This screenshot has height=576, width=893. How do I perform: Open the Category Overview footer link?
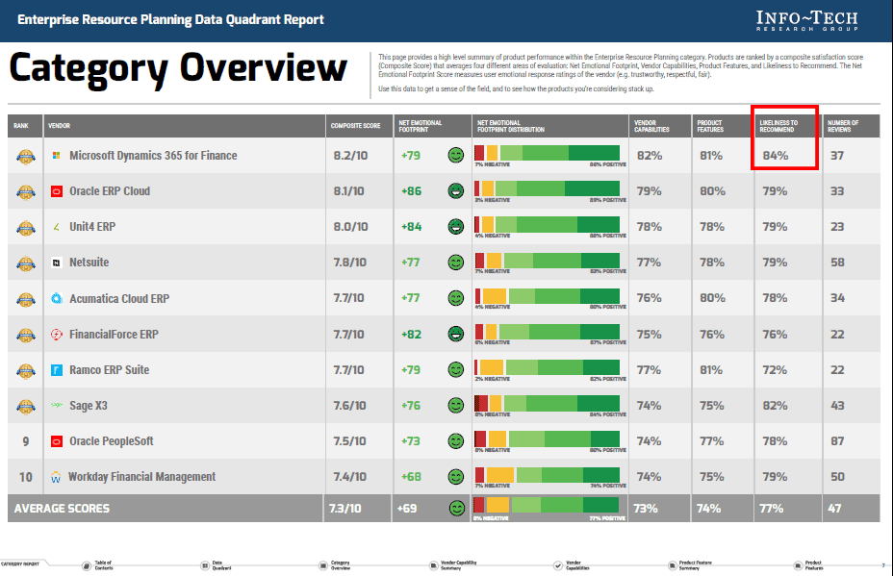coord(341,565)
